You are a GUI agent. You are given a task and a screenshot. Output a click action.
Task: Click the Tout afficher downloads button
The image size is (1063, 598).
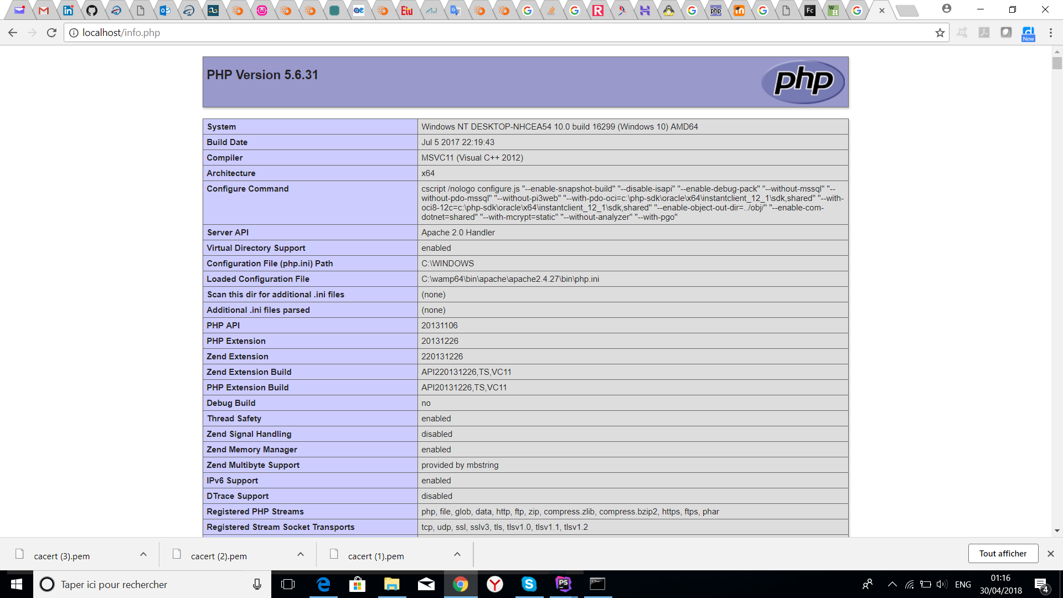[x=1003, y=554]
